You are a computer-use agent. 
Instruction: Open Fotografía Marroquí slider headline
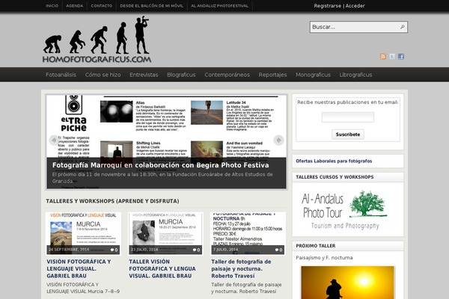point(160,165)
